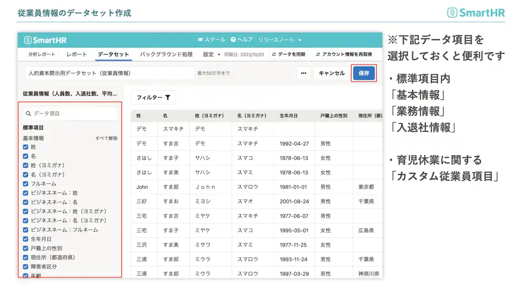Uncheck the 生年月日 checkbox
Viewport: 521px width, 293px height.
coord(25,240)
